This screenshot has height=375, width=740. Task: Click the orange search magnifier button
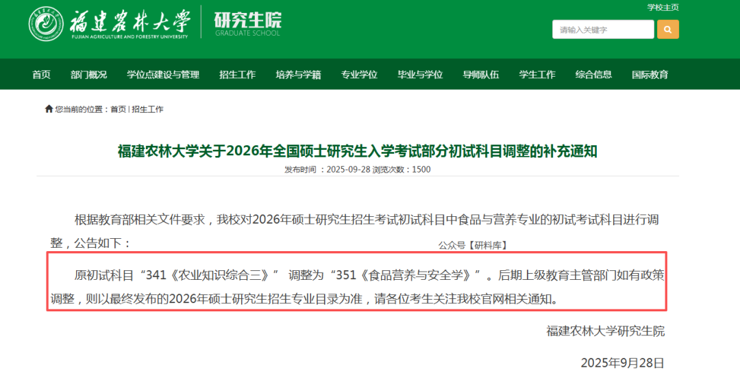pyautogui.click(x=667, y=29)
